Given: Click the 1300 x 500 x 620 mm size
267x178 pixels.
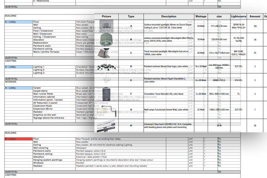Looking at the screenshot, I should tap(219, 109).
